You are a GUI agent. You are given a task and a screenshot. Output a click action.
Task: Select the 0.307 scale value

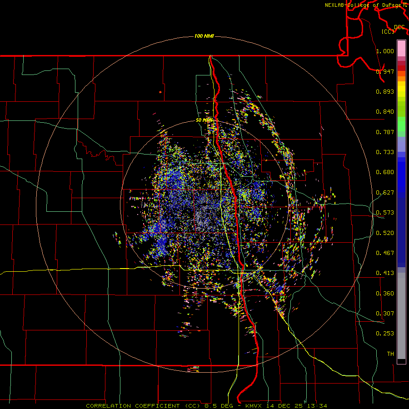coord(385,314)
